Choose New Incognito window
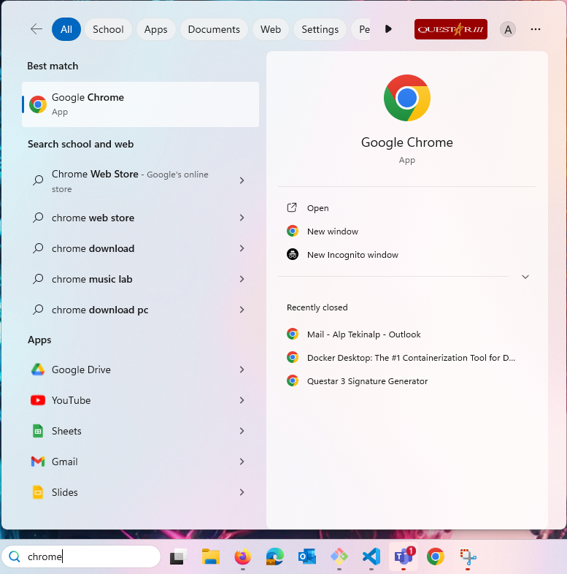567x574 pixels. [406, 255]
